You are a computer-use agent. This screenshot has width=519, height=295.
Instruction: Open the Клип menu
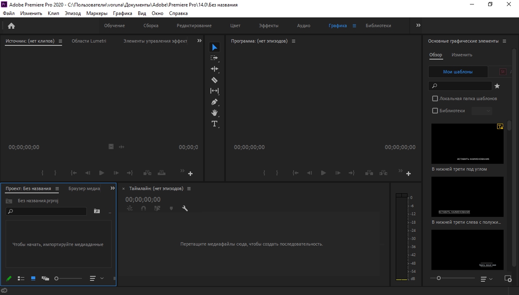(53, 13)
